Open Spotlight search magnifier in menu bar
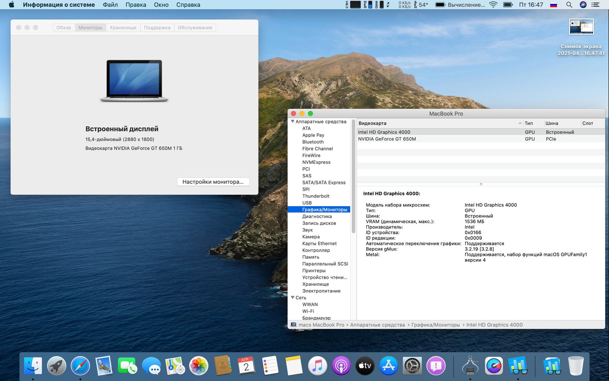The width and height of the screenshot is (609, 381). click(569, 5)
